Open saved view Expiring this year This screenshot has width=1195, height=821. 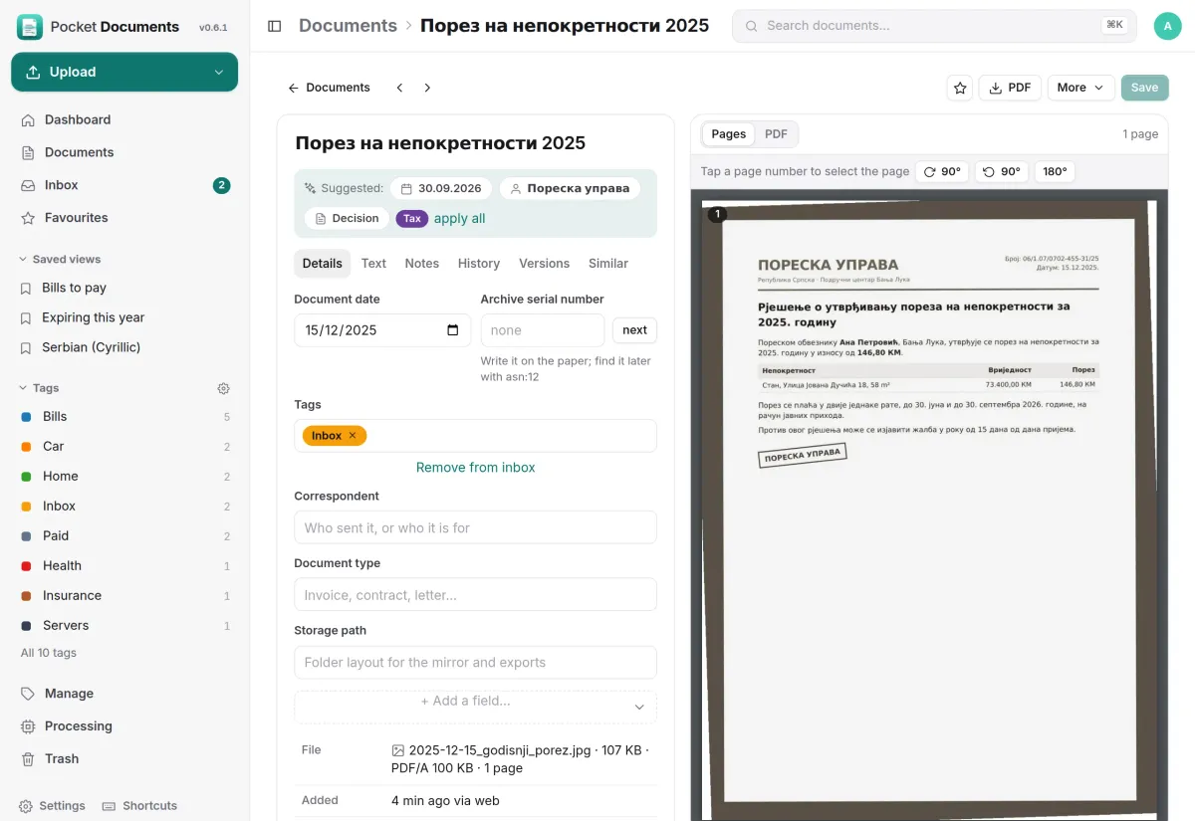click(124, 317)
